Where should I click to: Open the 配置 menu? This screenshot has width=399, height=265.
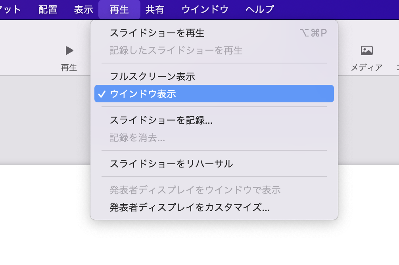[48, 10]
